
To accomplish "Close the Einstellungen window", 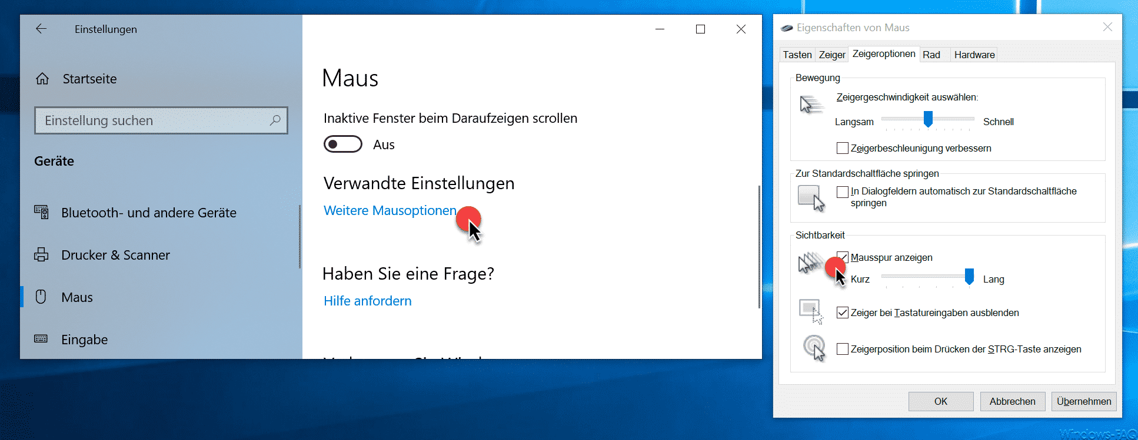I will point(741,29).
